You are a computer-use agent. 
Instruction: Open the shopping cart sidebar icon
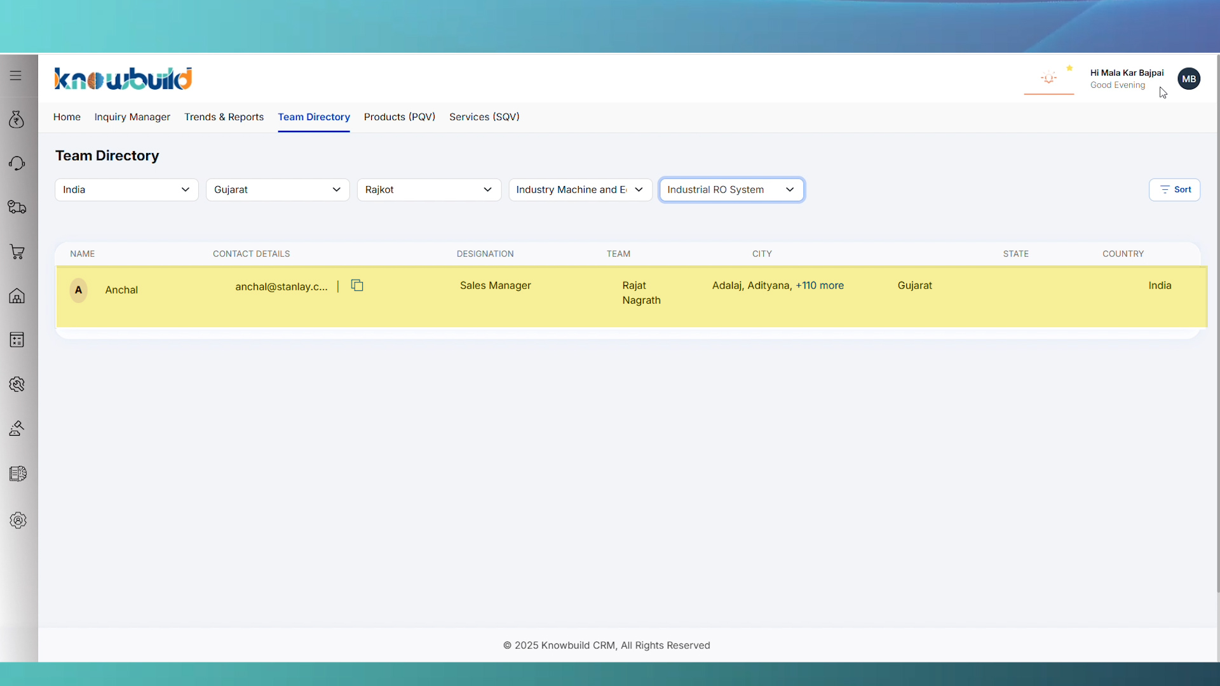pyautogui.click(x=17, y=252)
